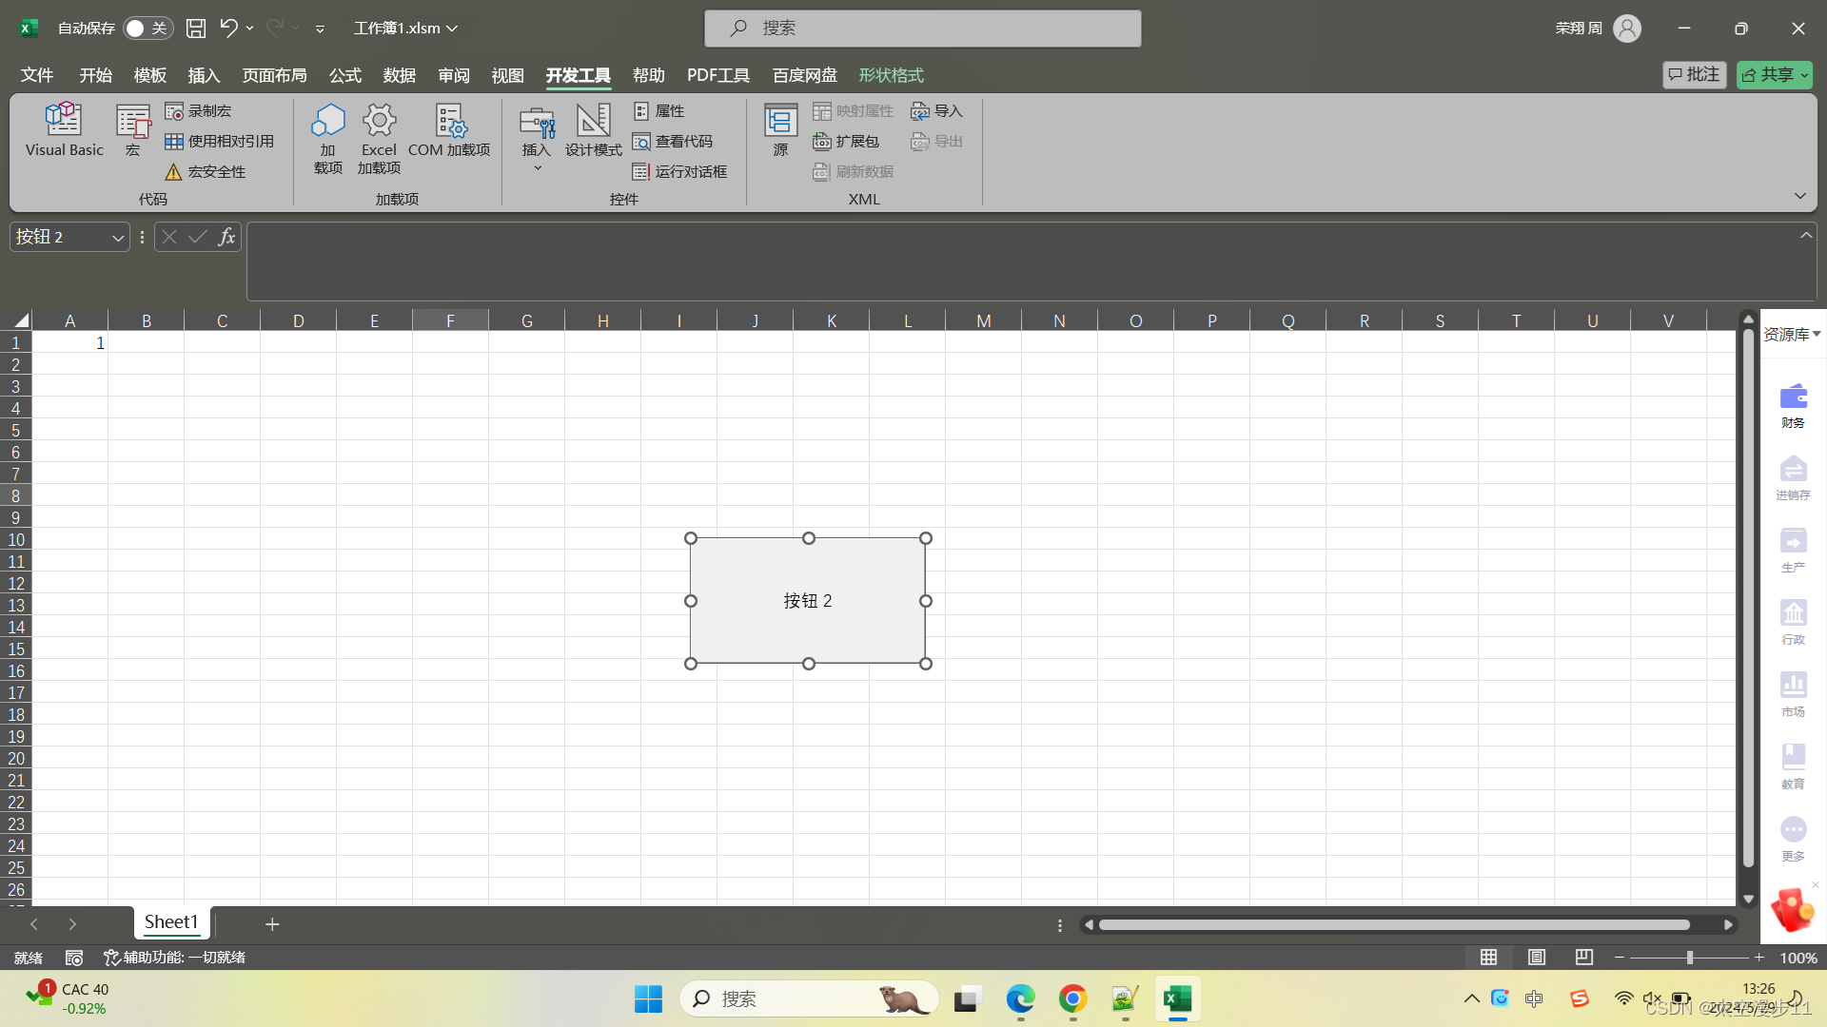Click 宏安全性 warning icon
Viewport: 1827px width, 1027px height.
click(x=173, y=172)
